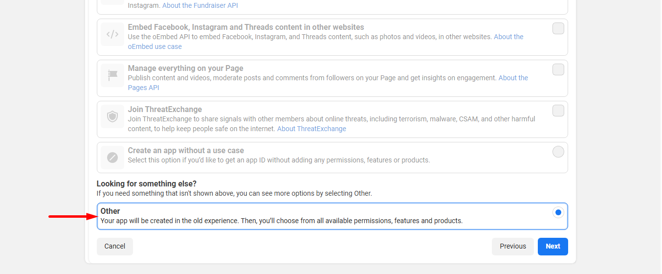Click the ThreatExchange shield icon
The width and height of the screenshot is (662, 274).
(112, 116)
